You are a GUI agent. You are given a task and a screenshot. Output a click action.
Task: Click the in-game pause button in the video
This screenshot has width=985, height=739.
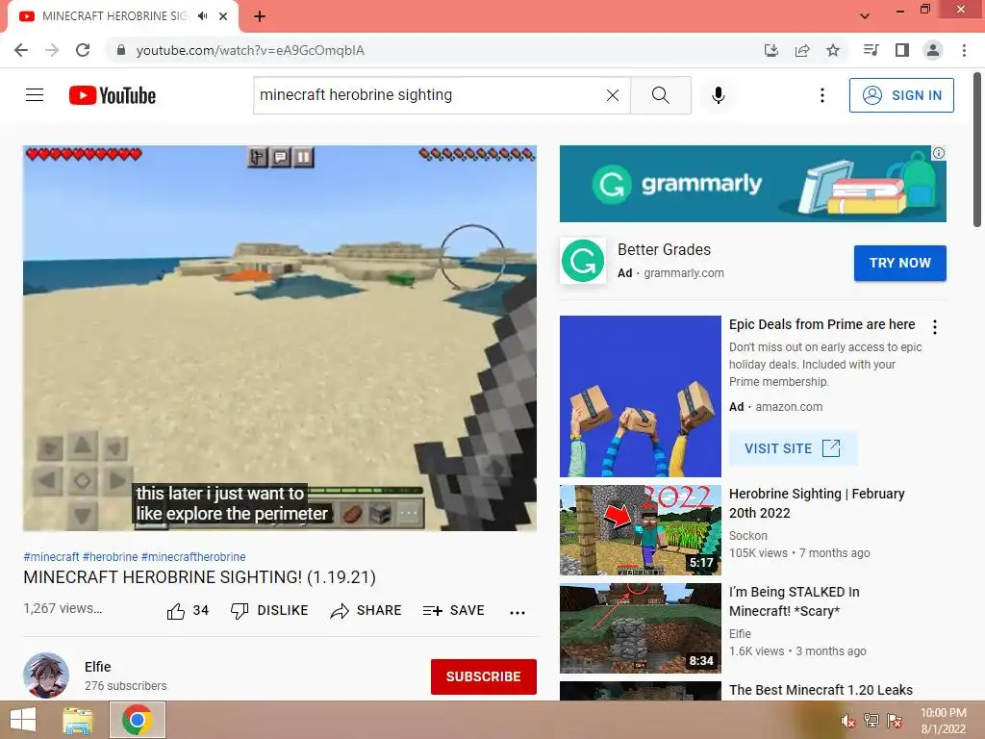point(303,157)
